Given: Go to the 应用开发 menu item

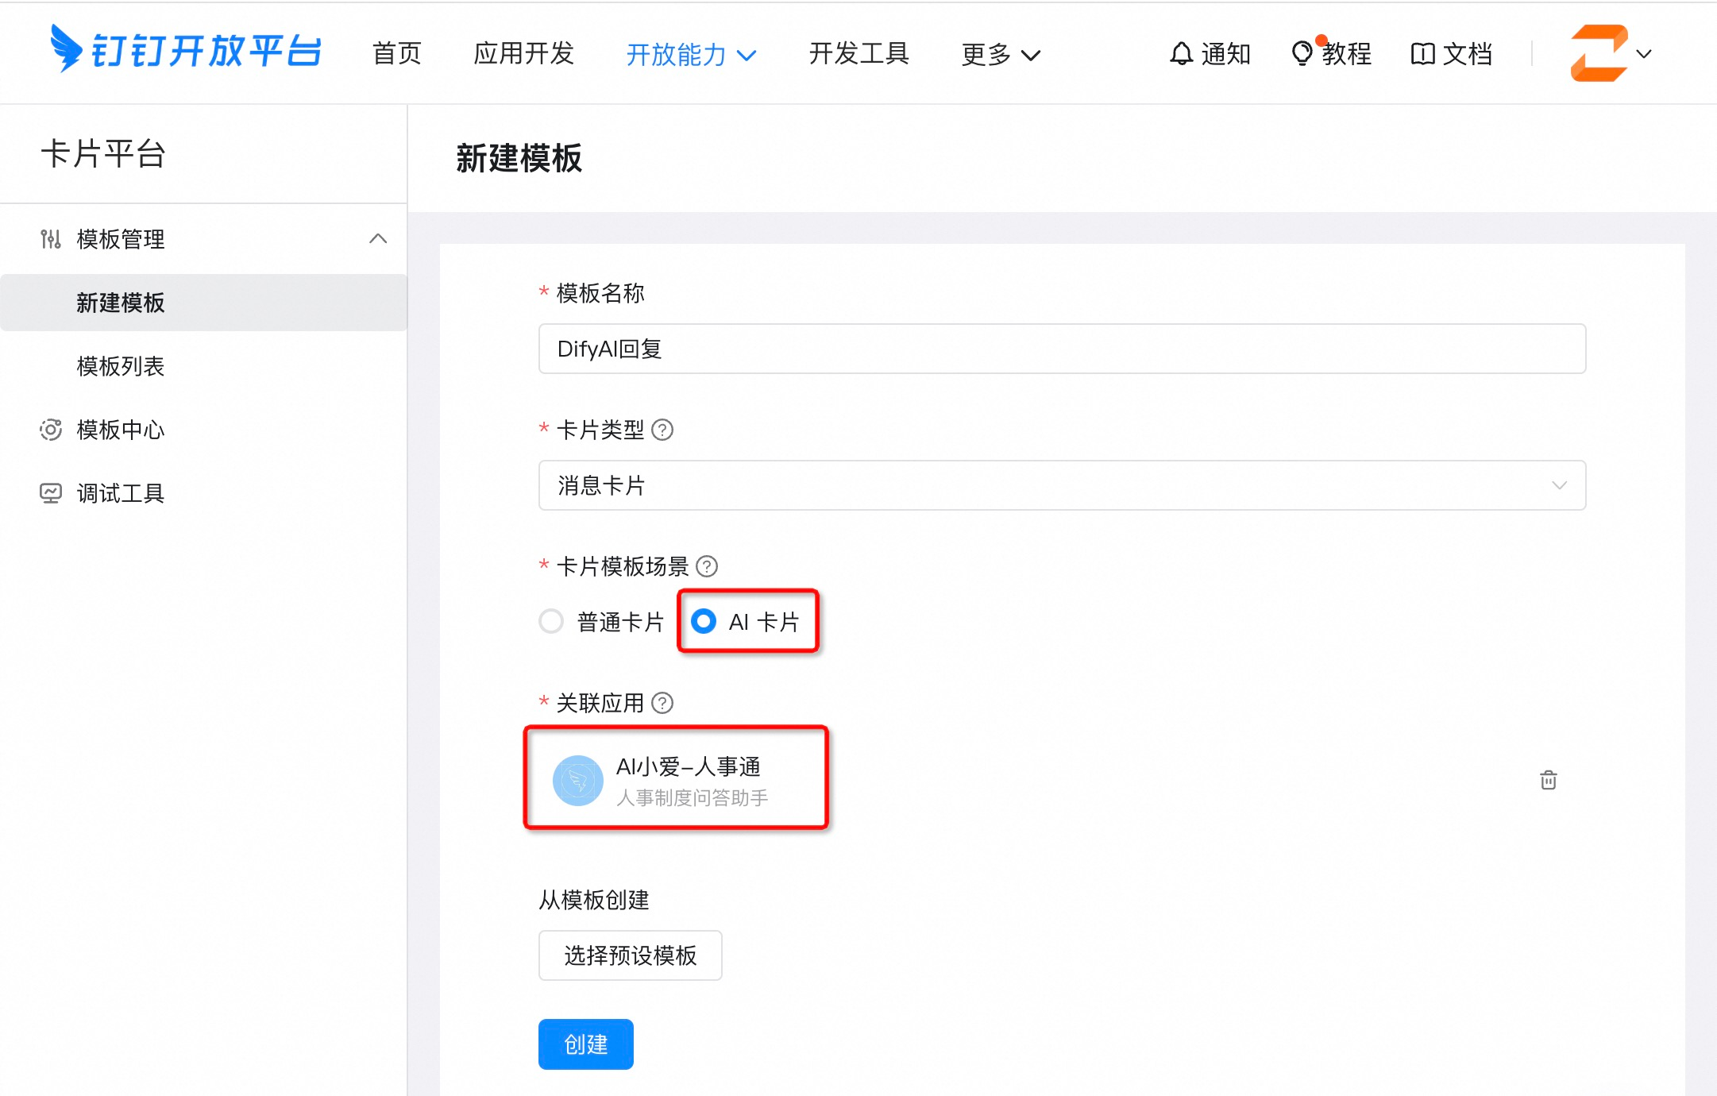Looking at the screenshot, I should [523, 53].
